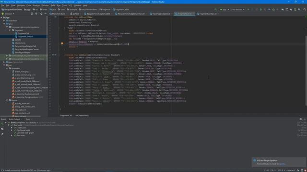Click the Debug app bug icon
The image size is (307, 172).
[260, 10]
